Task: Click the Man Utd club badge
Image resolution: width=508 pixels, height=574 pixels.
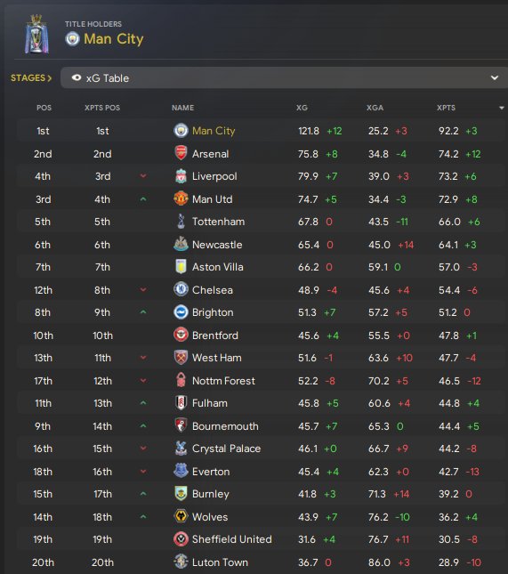Action: (181, 198)
